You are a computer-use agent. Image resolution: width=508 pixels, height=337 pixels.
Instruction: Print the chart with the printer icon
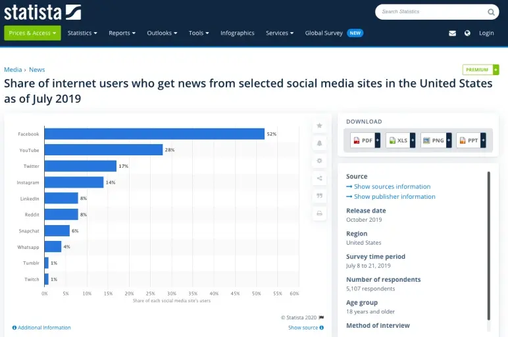[319, 213]
